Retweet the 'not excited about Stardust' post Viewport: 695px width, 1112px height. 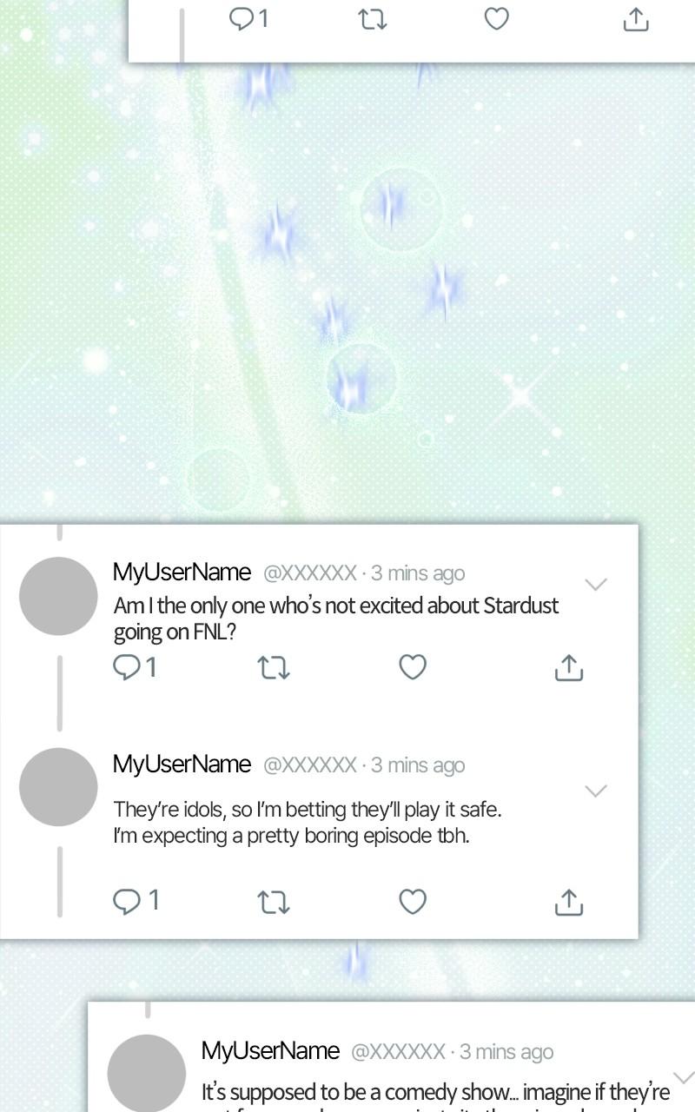coord(274,667)
